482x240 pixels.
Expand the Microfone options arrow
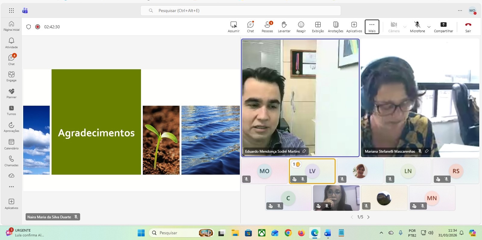429,27
